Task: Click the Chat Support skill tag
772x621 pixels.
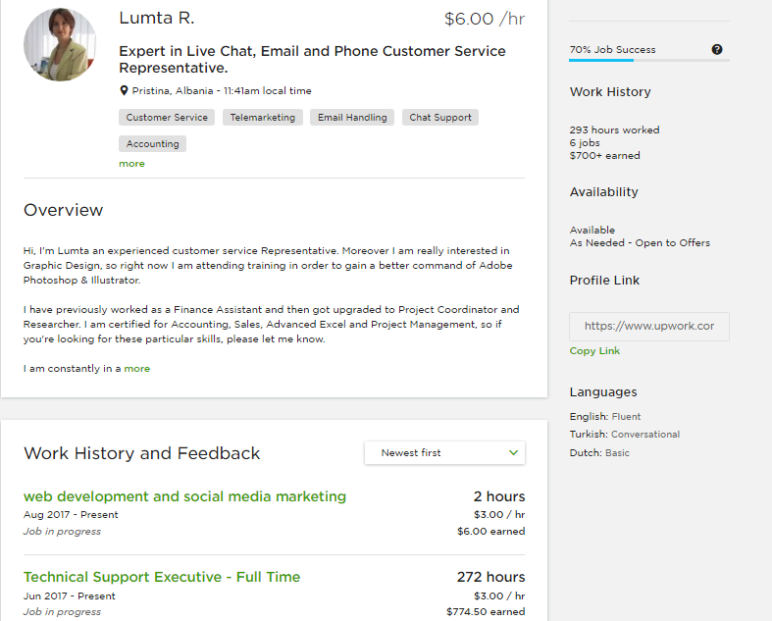Action: click(440, 117)
